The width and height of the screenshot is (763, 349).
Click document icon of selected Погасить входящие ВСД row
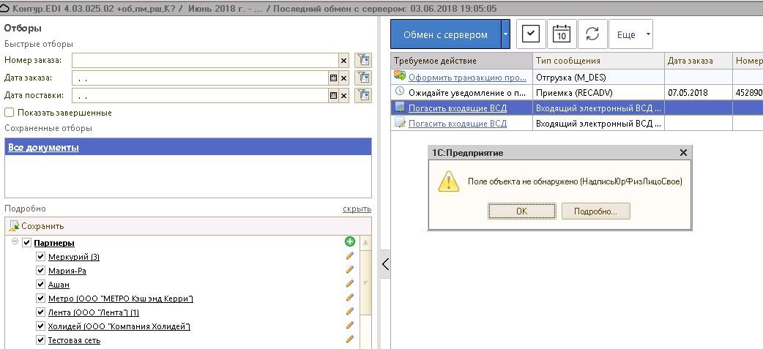point(400,108)
